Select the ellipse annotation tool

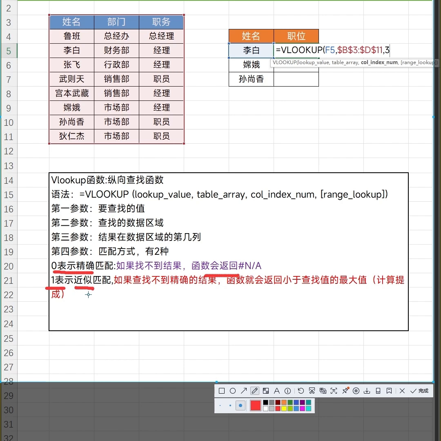pyautogui.click(x=233, y=391)
